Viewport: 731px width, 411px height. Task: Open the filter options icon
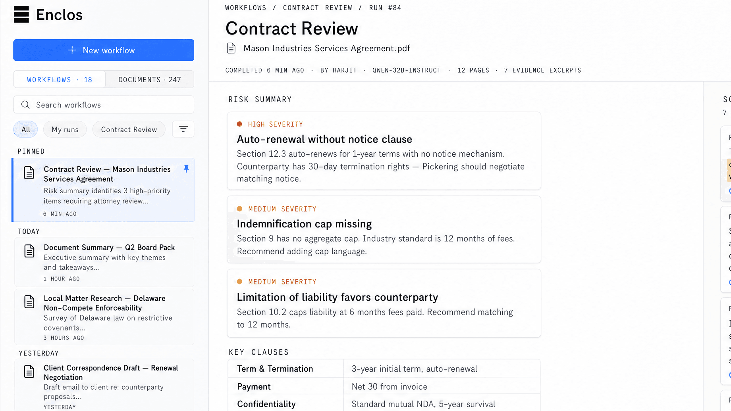pos(183,129)
